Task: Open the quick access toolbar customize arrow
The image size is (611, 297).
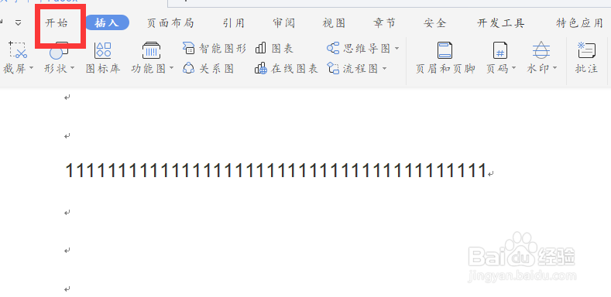Action: [19, 23]
